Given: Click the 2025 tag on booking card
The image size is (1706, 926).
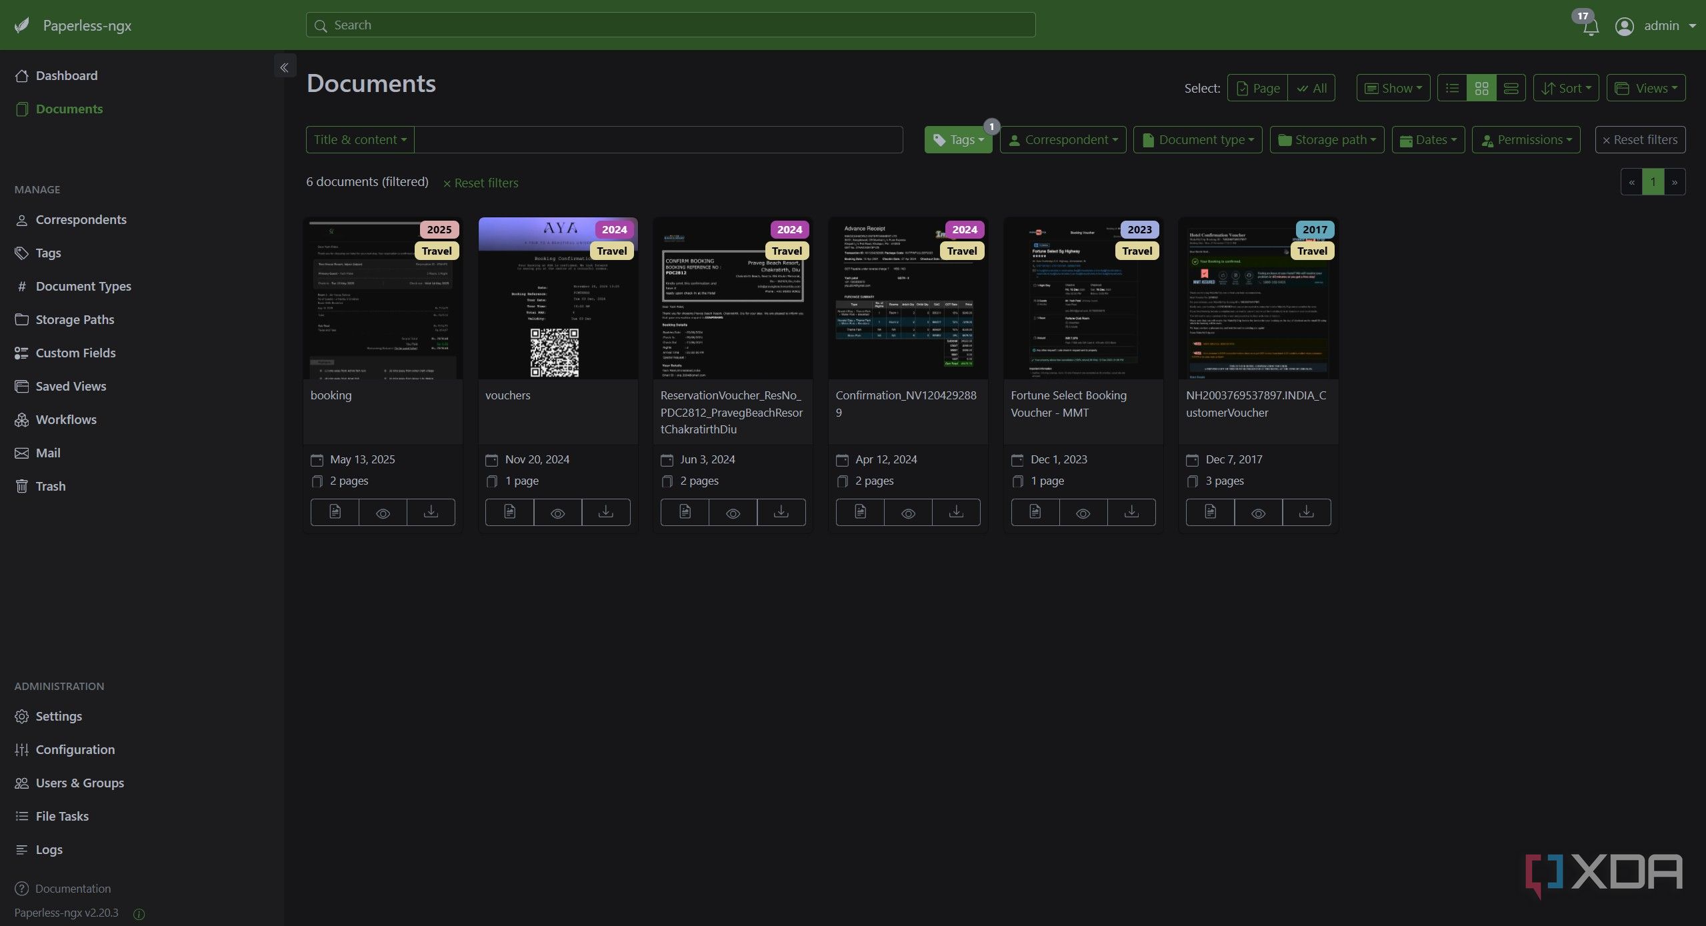Looking at the screenshot, I should [x=439, y=229].
